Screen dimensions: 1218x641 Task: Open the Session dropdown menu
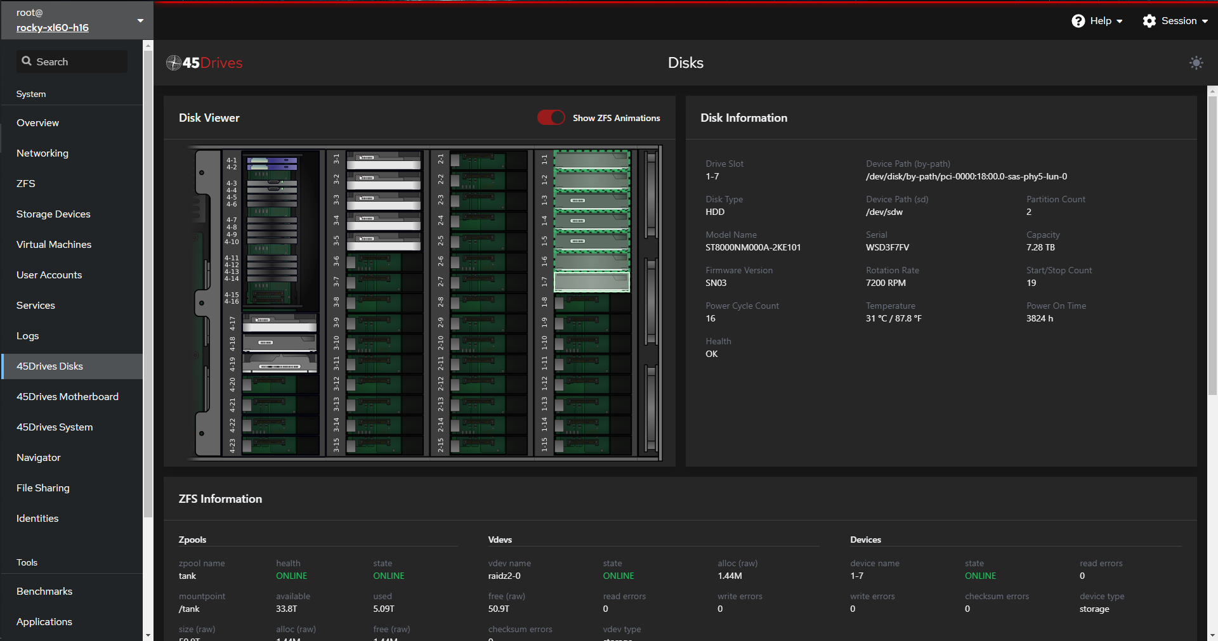tap(1175, 21)
